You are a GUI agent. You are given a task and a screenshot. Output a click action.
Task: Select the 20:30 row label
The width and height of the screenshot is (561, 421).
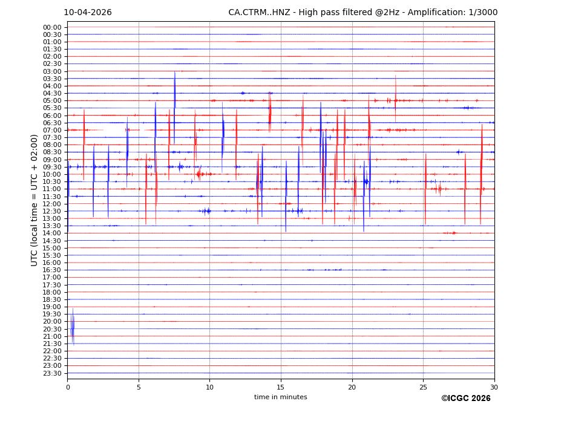coord(52,329)
